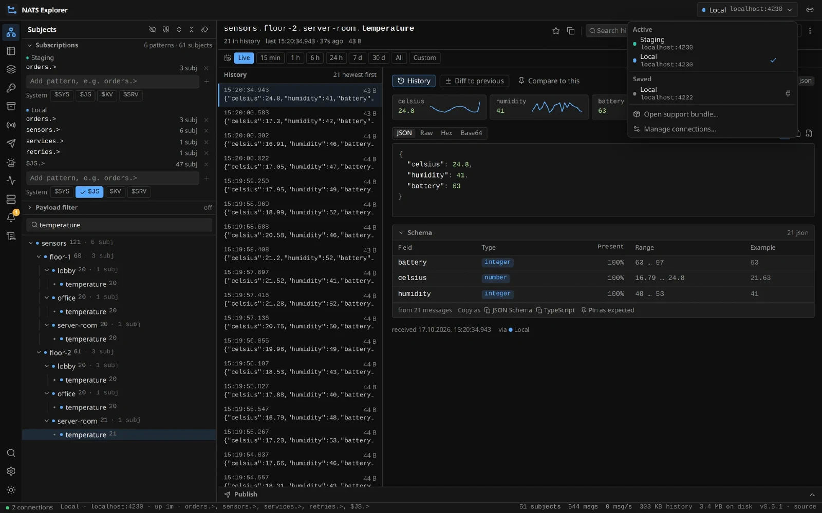822x513 pixels.
Task: Click the link icon at top right
Action: [x=810, y=10]
